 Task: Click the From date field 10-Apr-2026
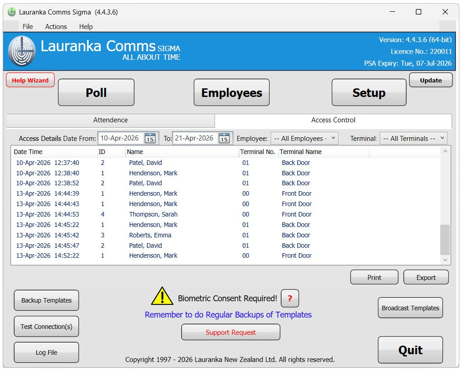pos(121,138)
